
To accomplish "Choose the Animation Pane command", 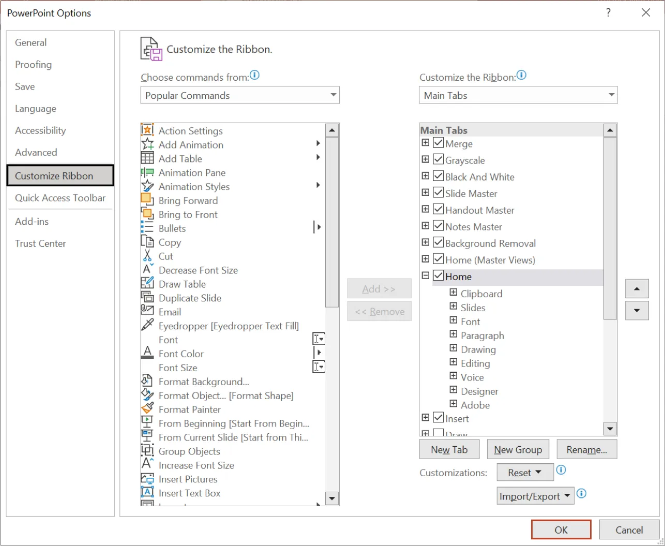I will point(192,172).
